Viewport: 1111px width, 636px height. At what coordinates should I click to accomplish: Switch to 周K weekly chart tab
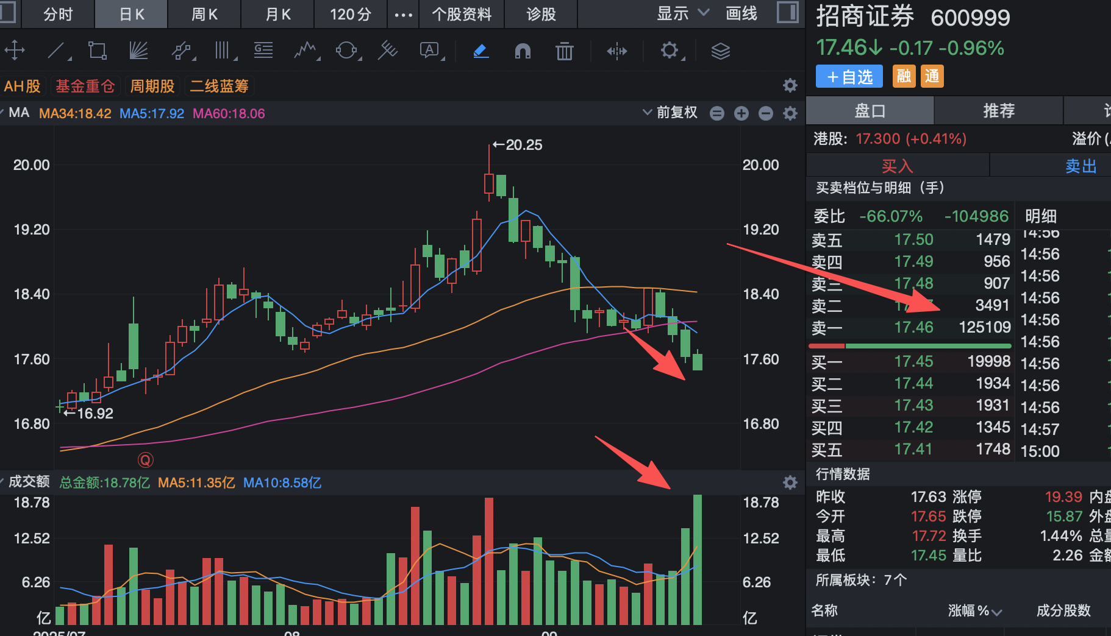tap(204, 14)
